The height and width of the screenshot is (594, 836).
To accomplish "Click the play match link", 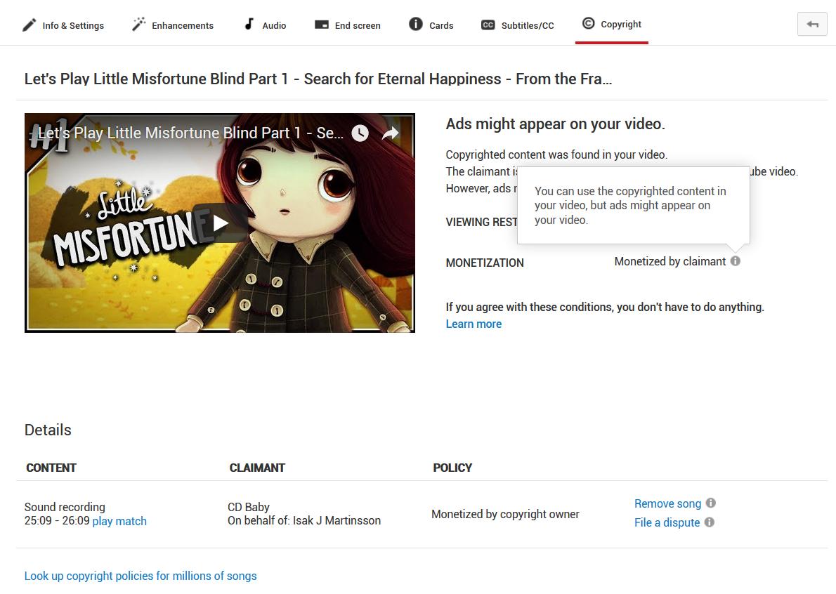I will point(119,521).
